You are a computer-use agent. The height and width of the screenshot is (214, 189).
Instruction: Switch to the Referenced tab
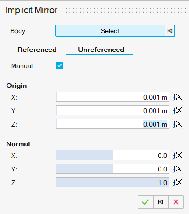(37, 50)
